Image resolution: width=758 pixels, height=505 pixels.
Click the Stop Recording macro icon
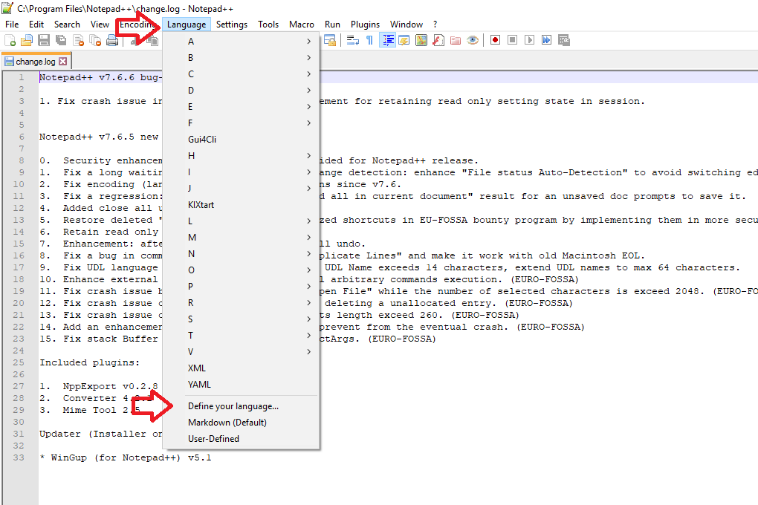pos(513,39)
